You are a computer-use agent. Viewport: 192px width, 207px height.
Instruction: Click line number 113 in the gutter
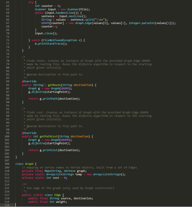click(7, 181)
